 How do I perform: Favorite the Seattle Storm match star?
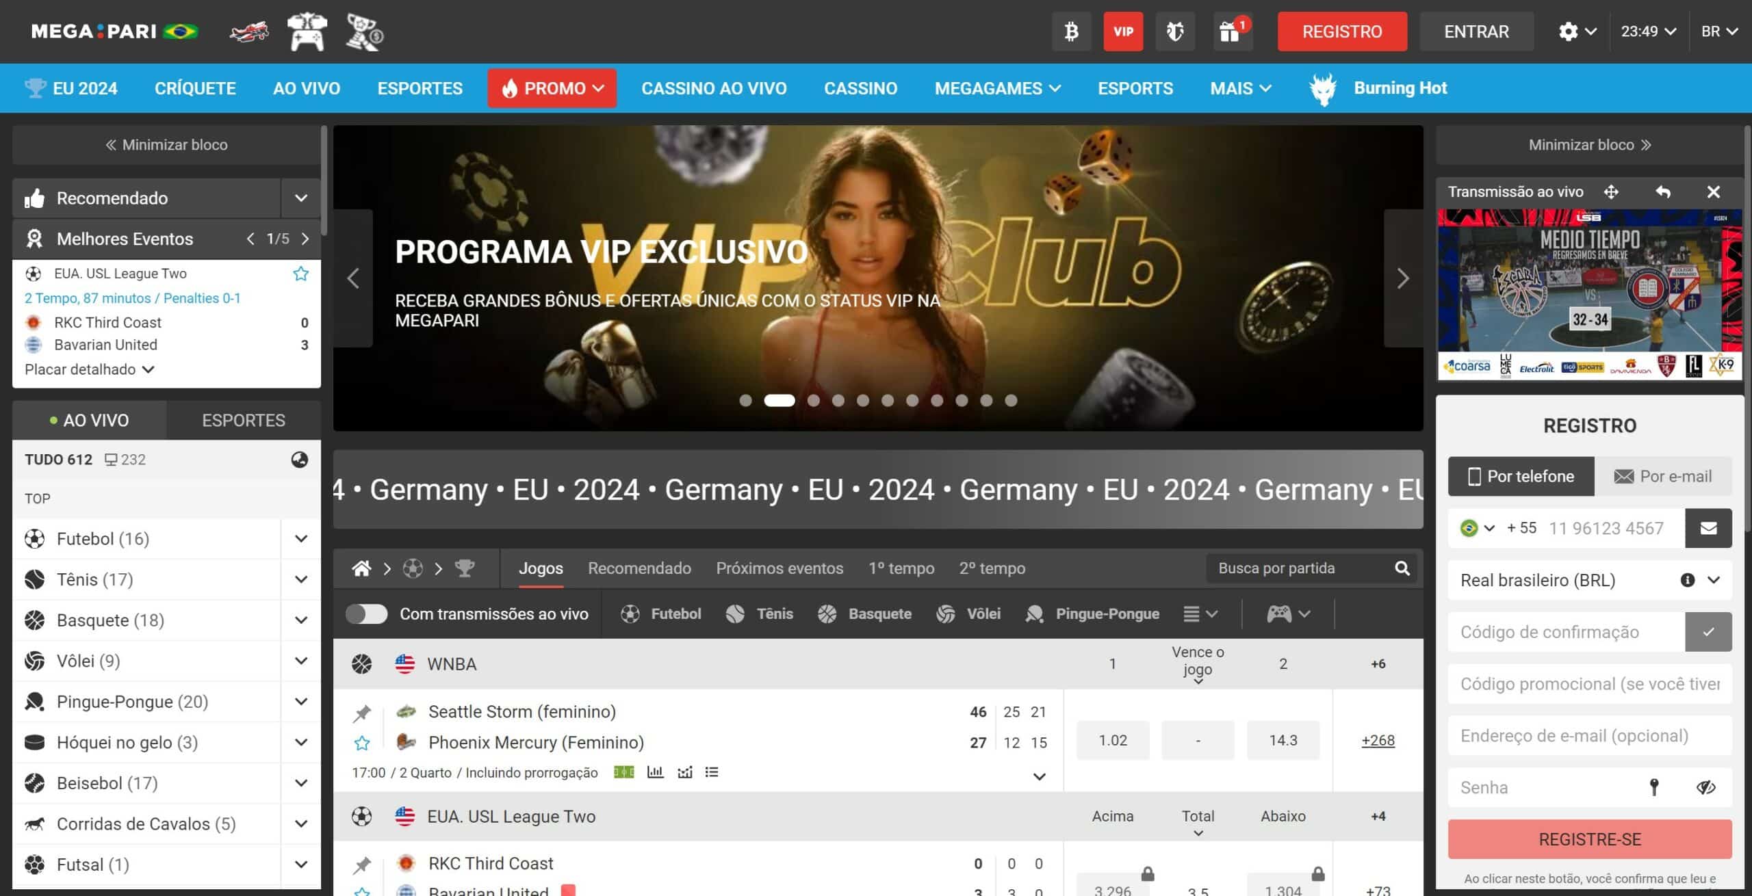[361, 743]
